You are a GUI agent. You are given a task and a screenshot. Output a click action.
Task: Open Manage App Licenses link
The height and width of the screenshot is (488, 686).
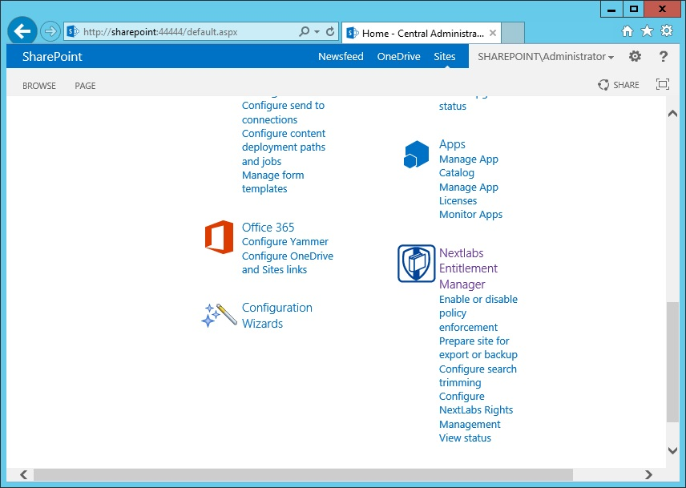pyautogui.click(x=469, y=194)
